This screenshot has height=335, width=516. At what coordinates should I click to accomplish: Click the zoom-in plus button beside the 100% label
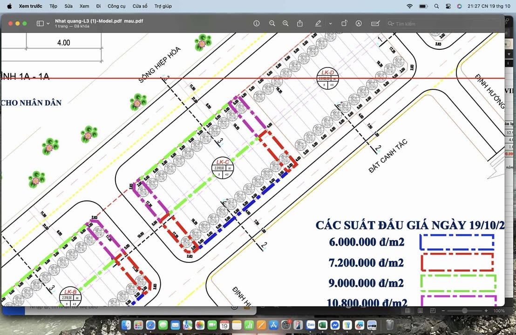[x=486, y=311]
